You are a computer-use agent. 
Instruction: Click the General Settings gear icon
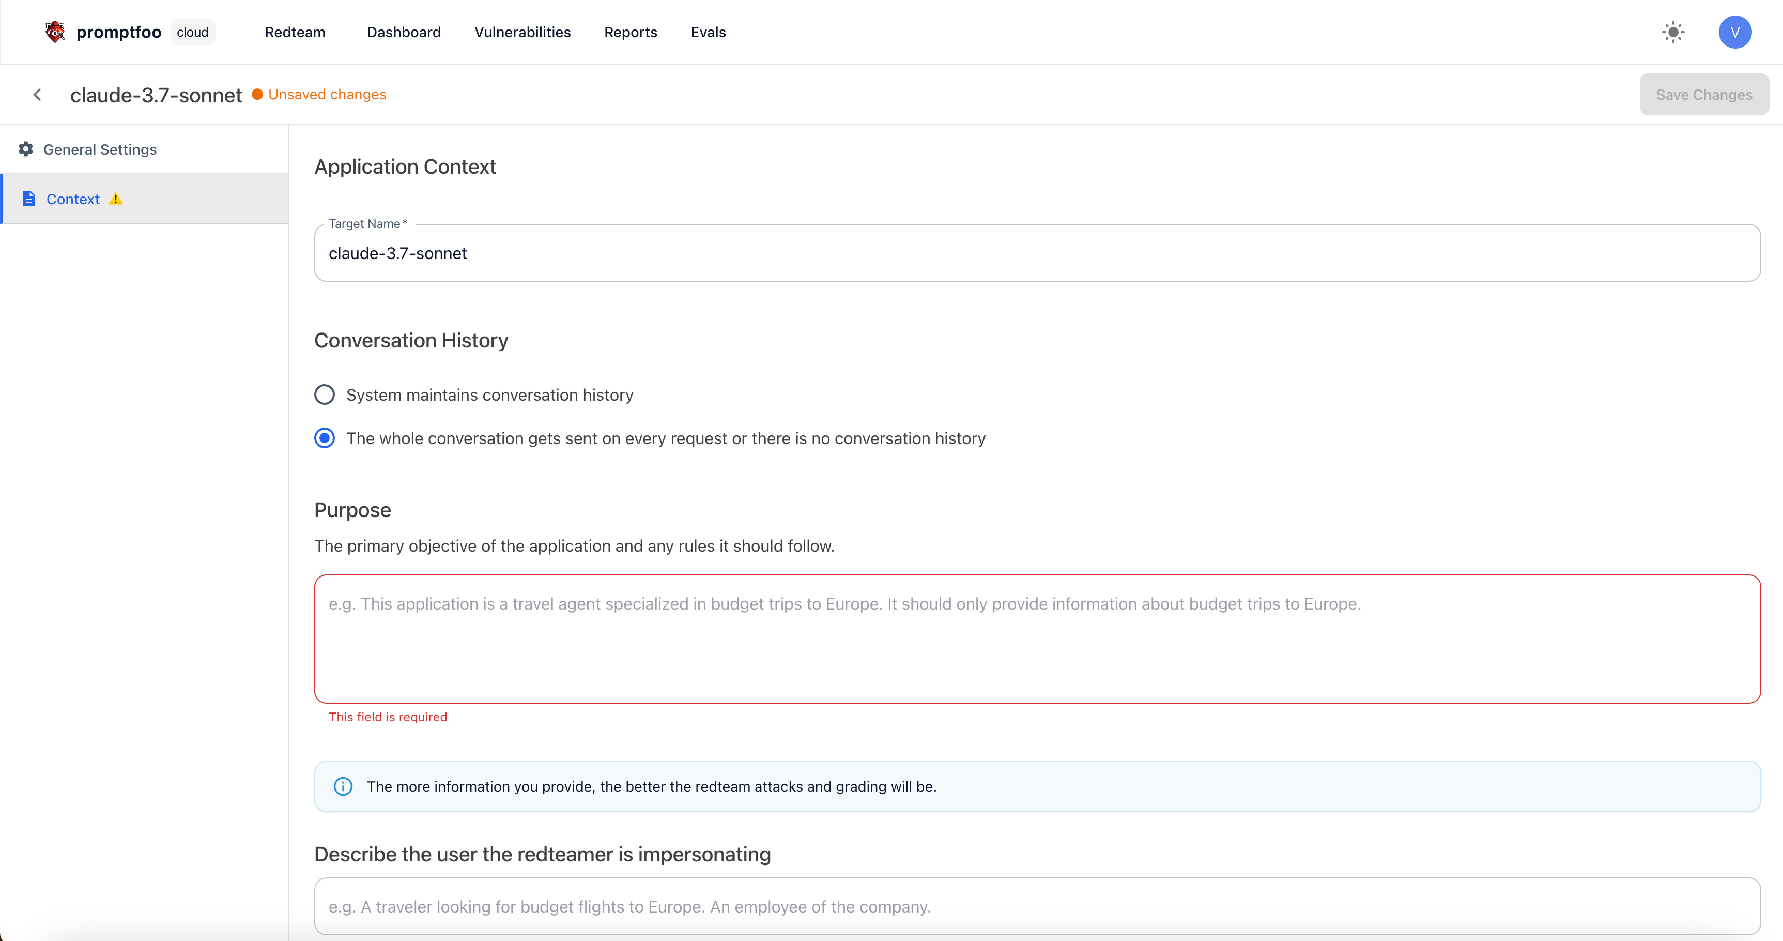click(x=26, y=149)
